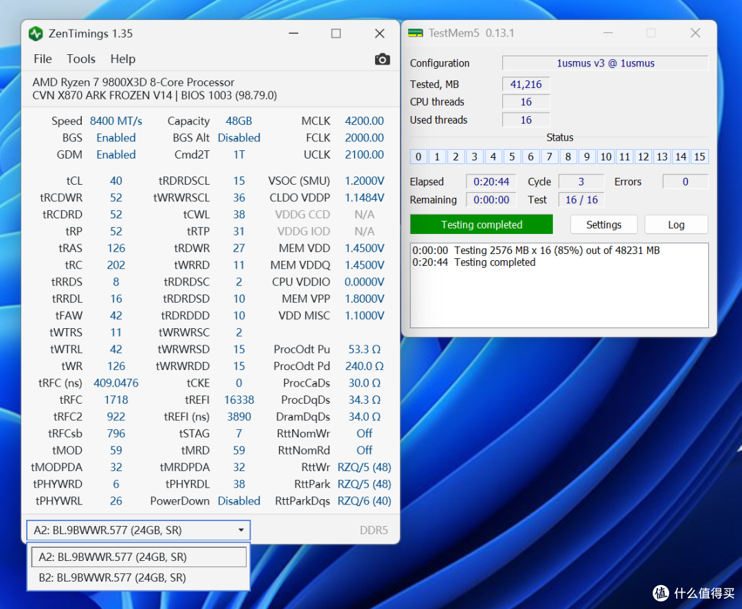Click the CLDO VDDP value 1.1484V

[x=364, y=198]
